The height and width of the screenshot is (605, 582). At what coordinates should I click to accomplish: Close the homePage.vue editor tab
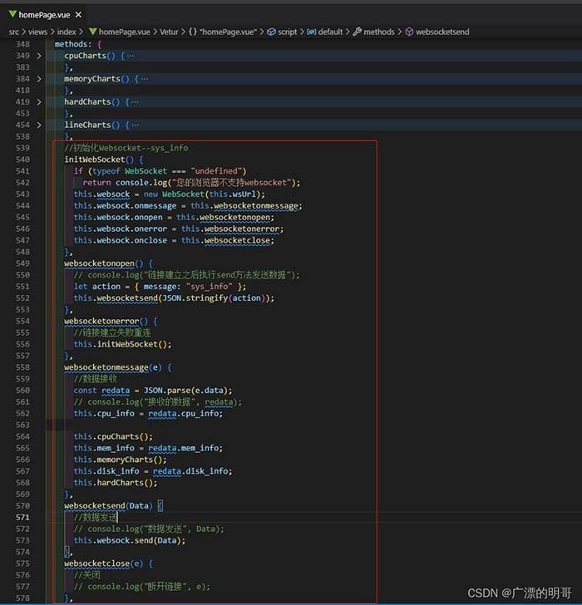77,14
